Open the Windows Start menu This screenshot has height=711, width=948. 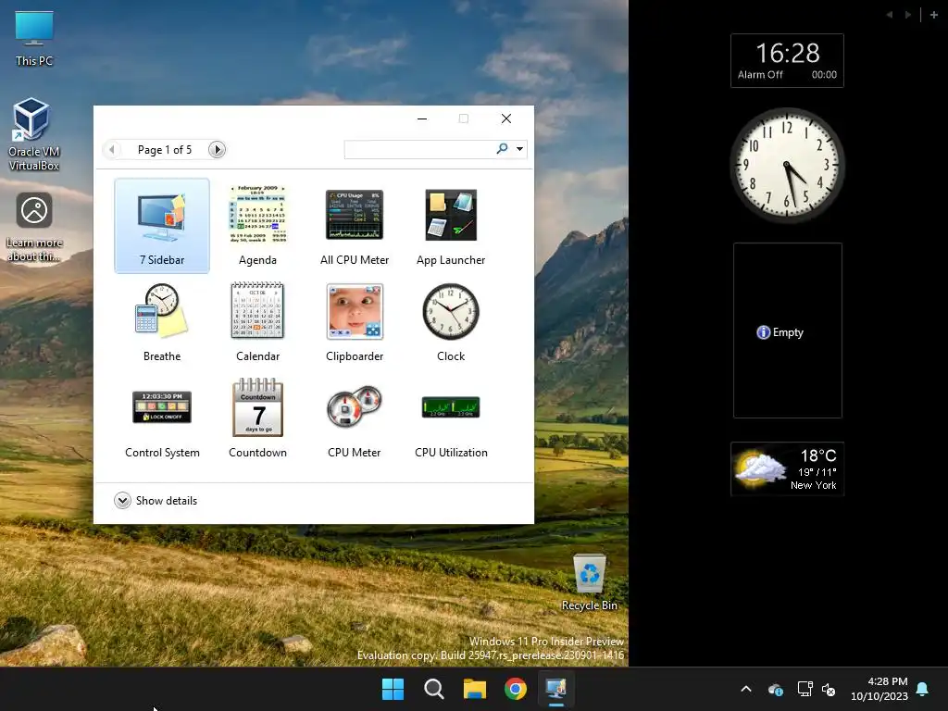tap(393, 689)
